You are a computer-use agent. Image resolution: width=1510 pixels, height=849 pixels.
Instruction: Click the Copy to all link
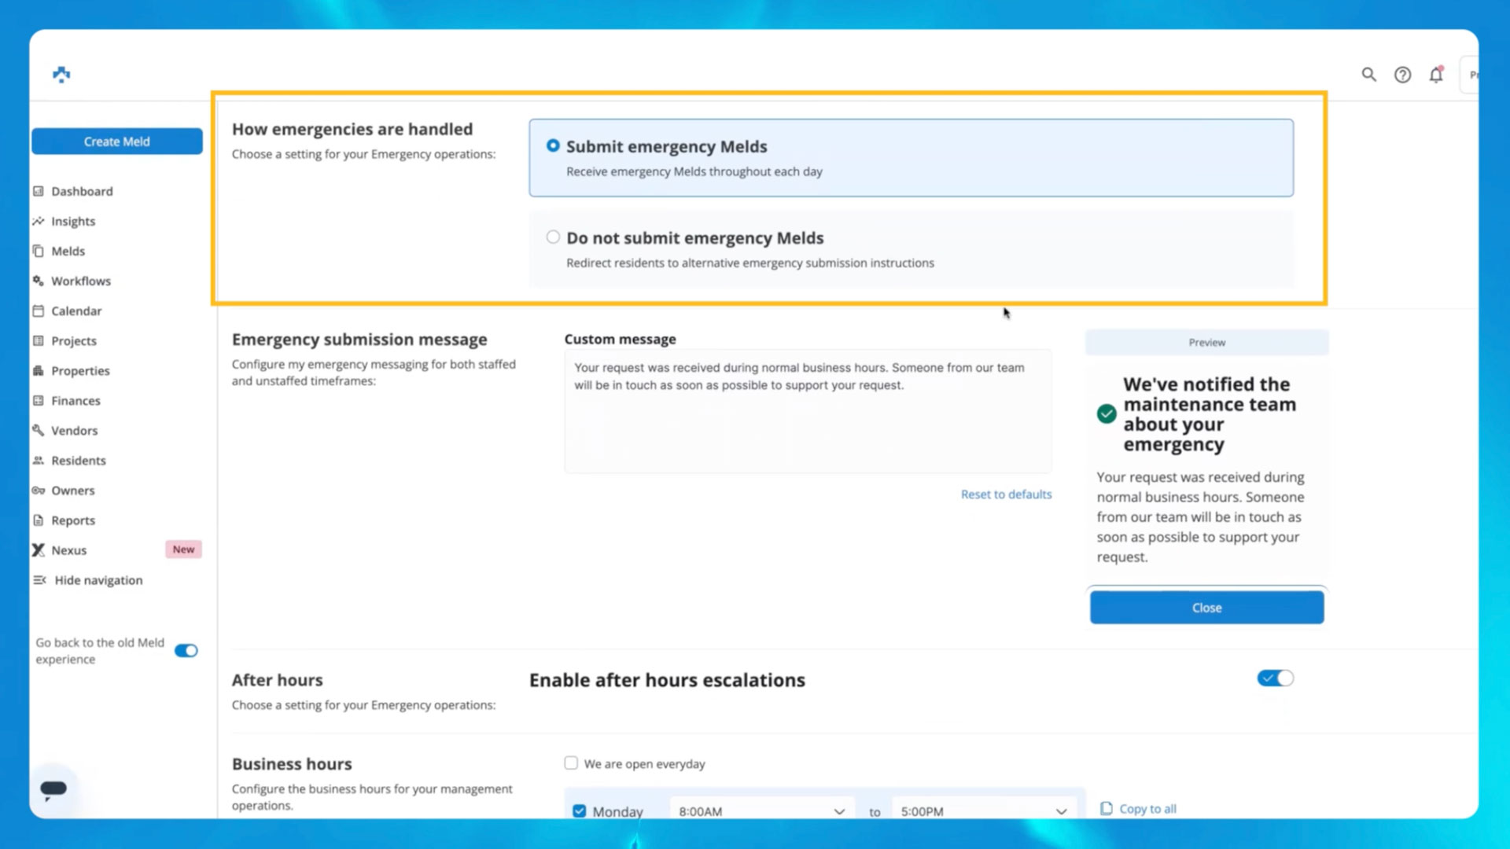(x=1147, y=808)
